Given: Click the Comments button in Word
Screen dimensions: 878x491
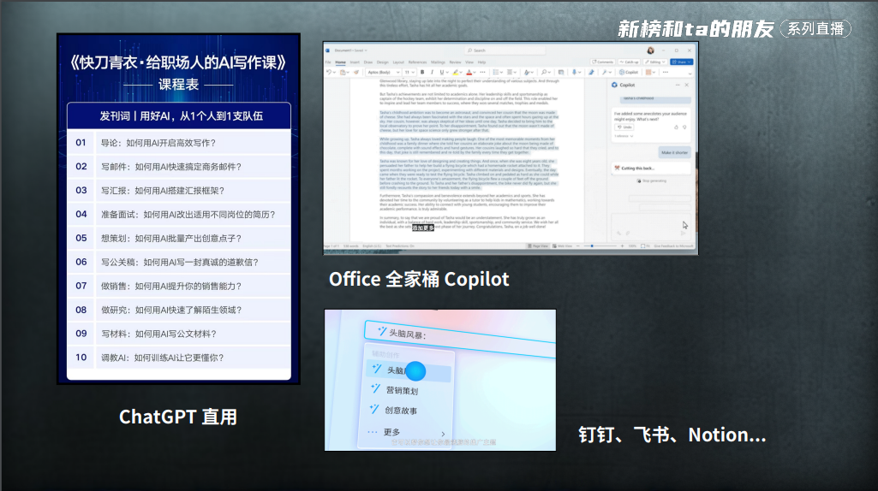Looking at the screenshot, I should [x=602, y=62].
